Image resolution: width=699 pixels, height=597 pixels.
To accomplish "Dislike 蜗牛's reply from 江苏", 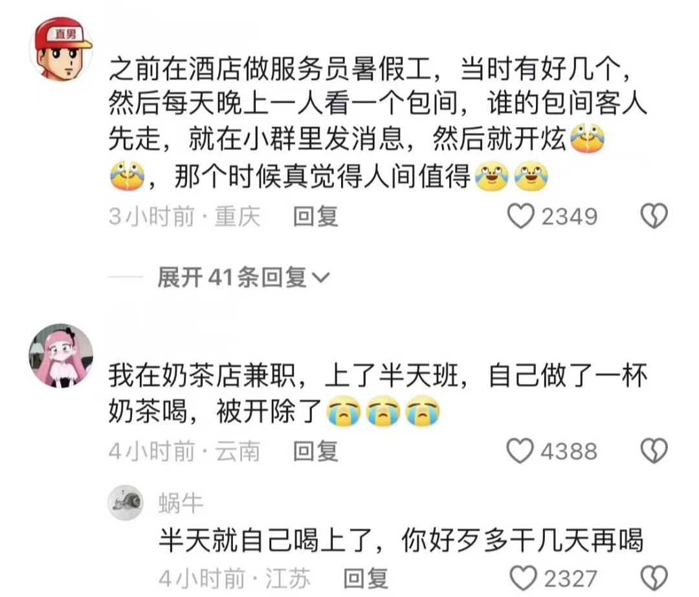I will pos(654,578).
